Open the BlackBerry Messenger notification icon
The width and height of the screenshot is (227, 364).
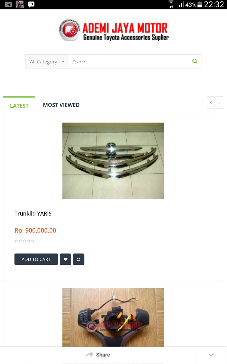coord(31,4)
